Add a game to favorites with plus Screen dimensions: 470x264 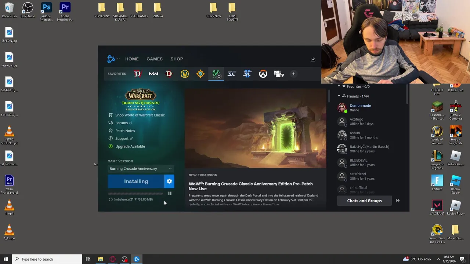pyautogui.click(x=293, y=74)
